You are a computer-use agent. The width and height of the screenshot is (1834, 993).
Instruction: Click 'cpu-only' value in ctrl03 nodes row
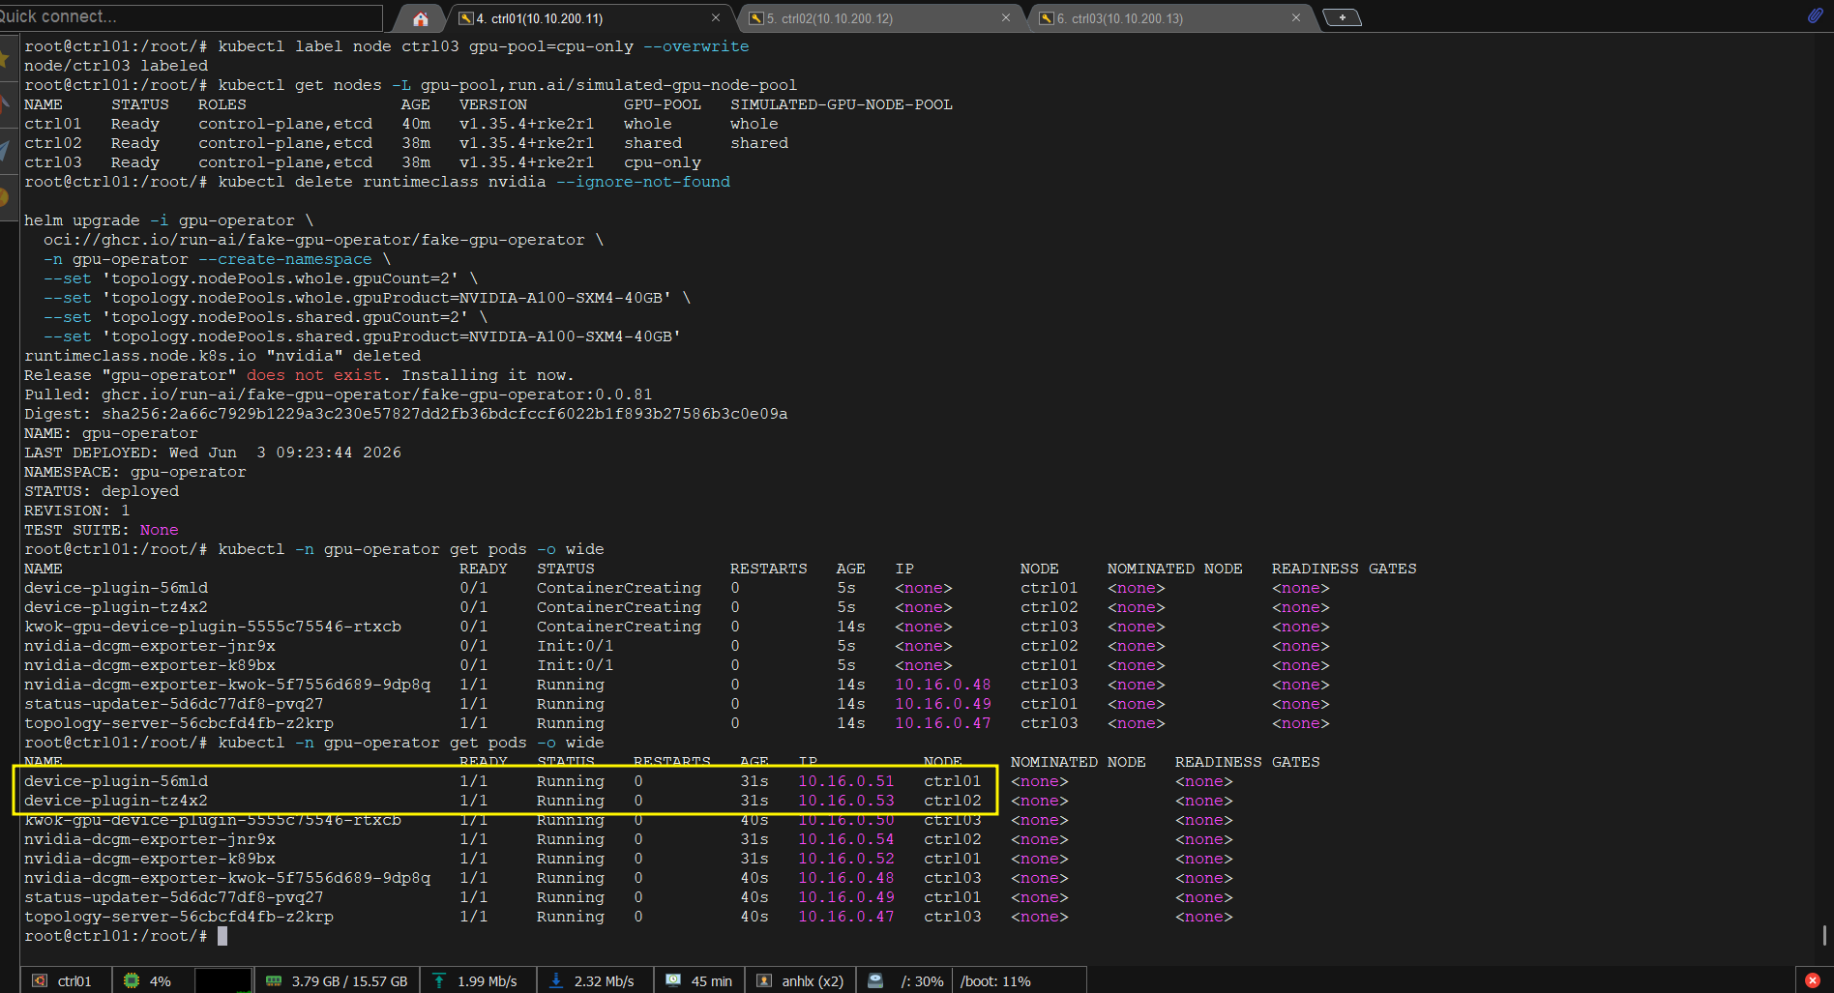coord(662,162)
